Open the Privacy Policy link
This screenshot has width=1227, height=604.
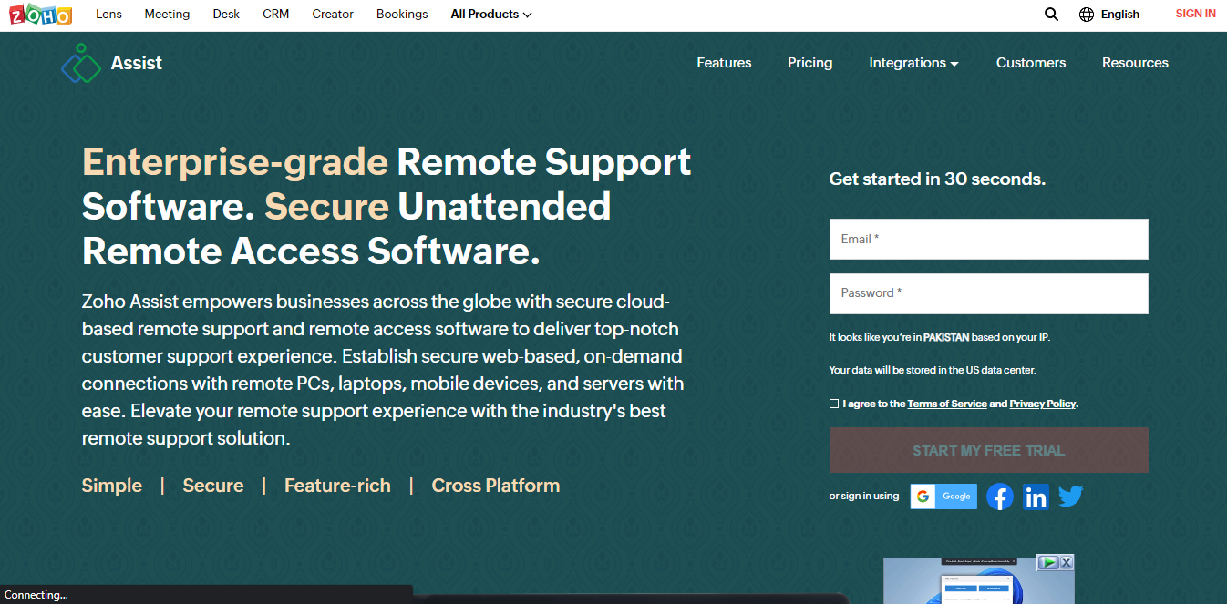click(x=1043, y=404)
